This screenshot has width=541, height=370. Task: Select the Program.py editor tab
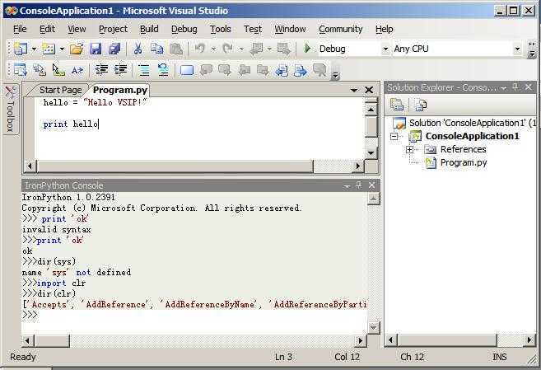(x=120, y=90)
